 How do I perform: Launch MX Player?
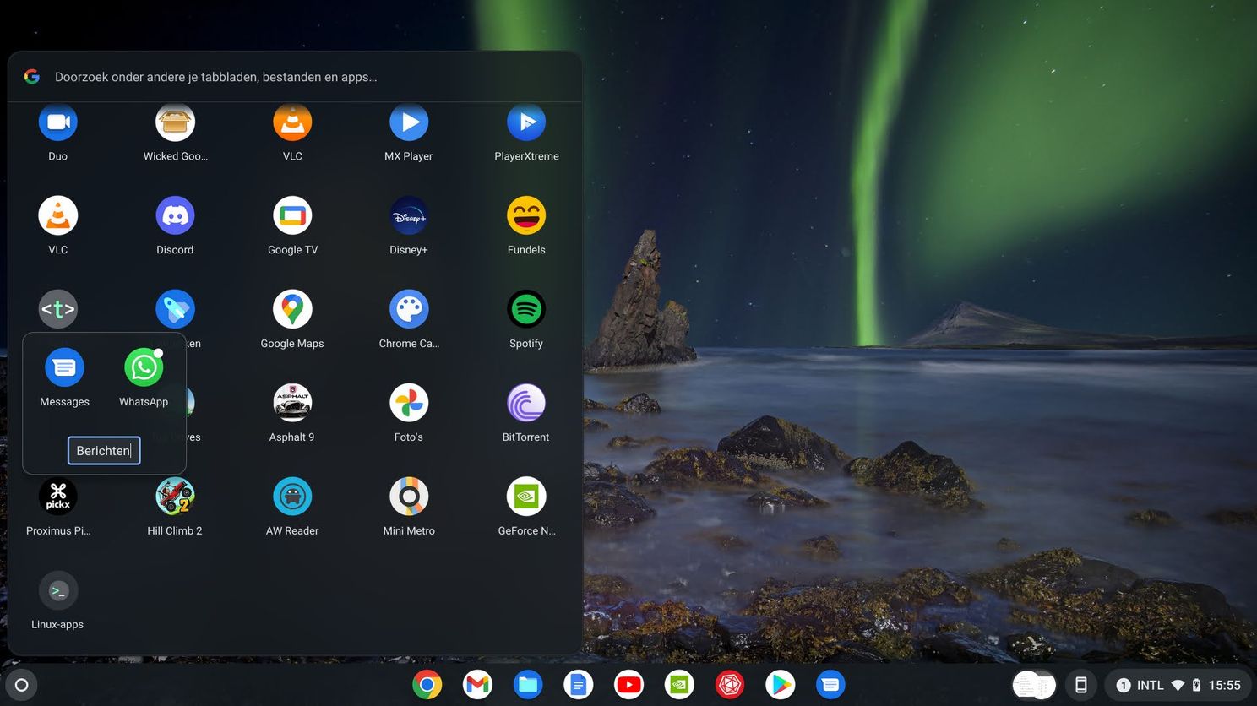click(409, 123)
